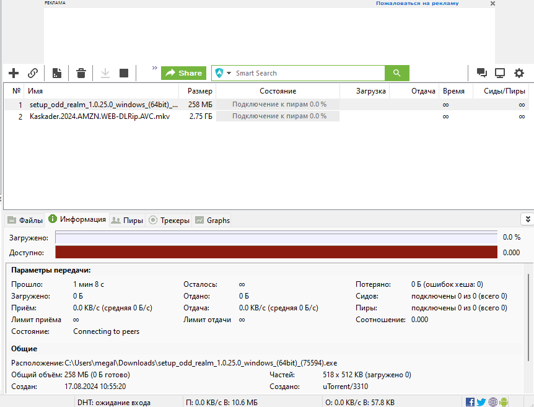The height and width of the screenshot is (407, 534).
Task: Click the torrent Расположение file path
Action: (x=201, y=363)
